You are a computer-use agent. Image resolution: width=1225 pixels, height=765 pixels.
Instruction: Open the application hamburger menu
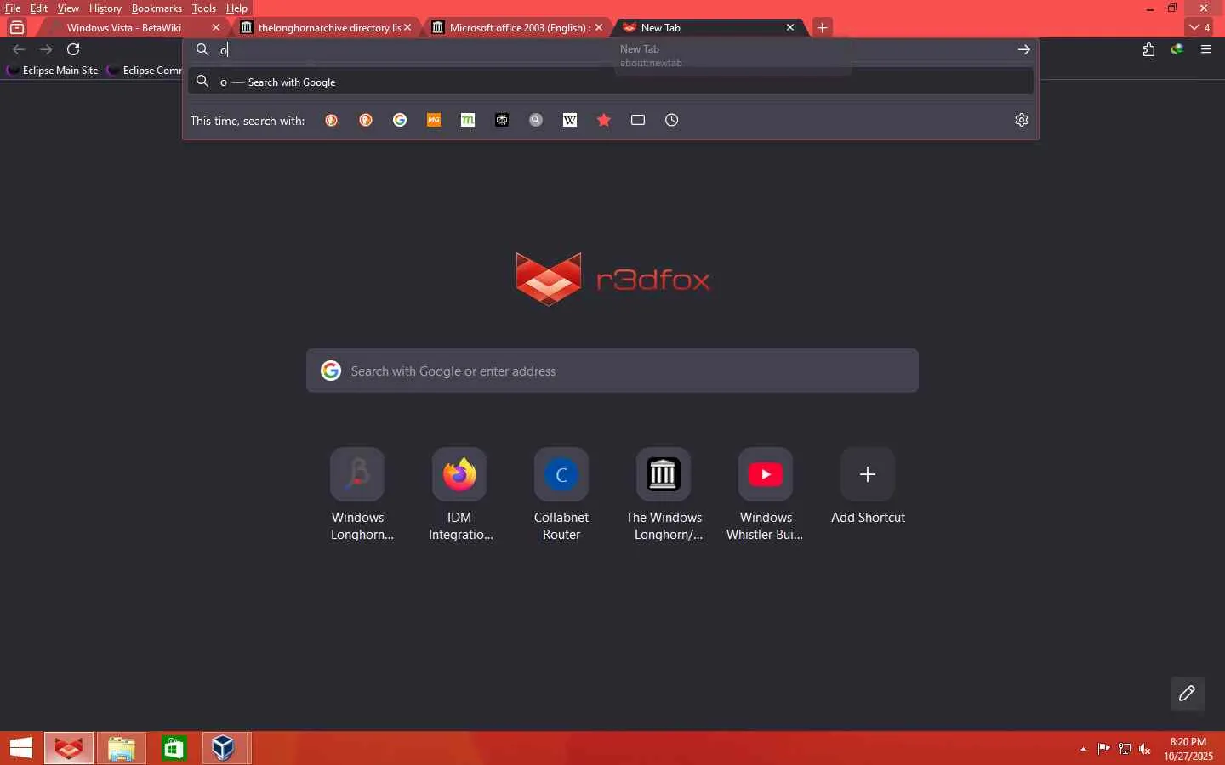pyautogui.click(x=1206, y=49)
